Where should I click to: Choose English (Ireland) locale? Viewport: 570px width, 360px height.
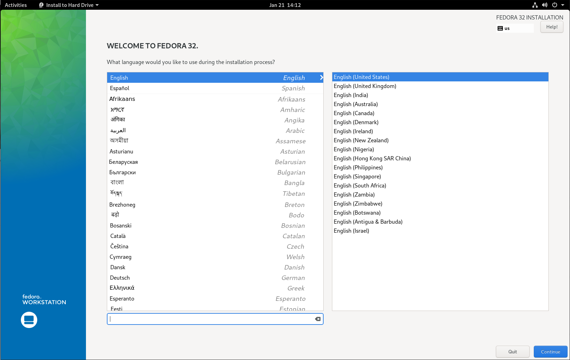[x=440, y=131]
